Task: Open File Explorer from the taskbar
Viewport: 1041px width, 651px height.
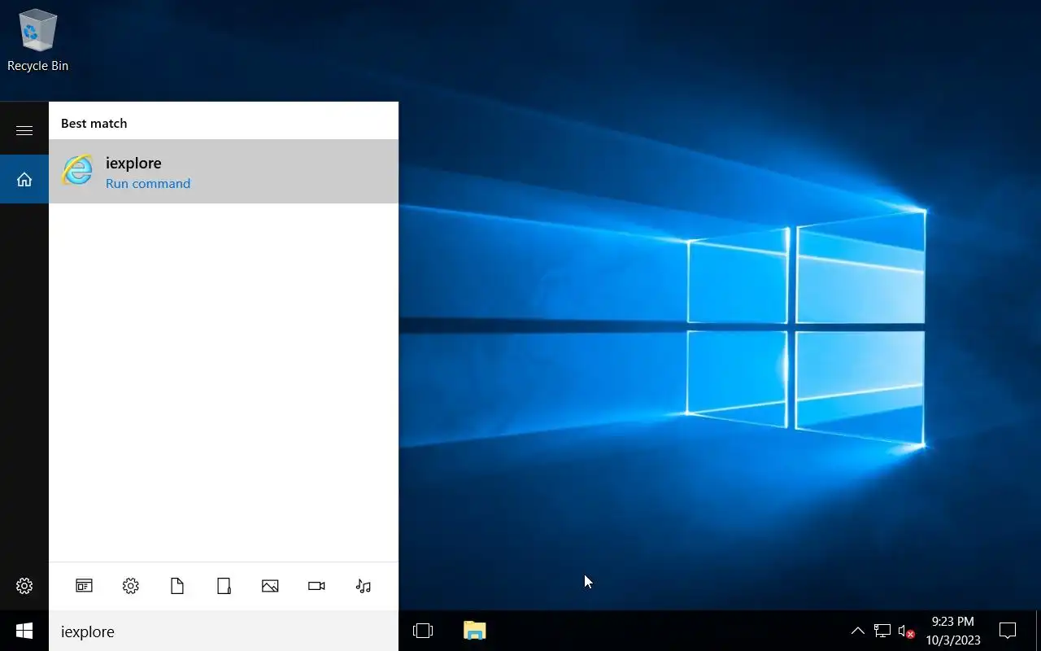Action: pos(475,631)
